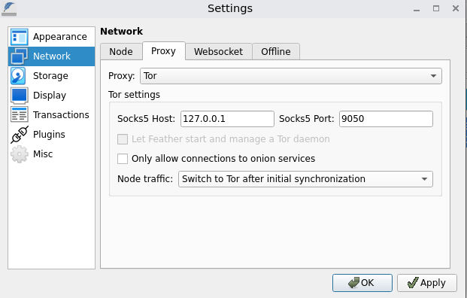The width and height of the screenshot is (467, 298).
Task: Open the Offline tab
Action: [276, 52]
